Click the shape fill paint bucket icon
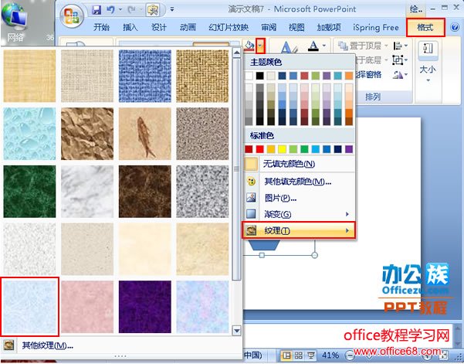 [x=249, y=46]
